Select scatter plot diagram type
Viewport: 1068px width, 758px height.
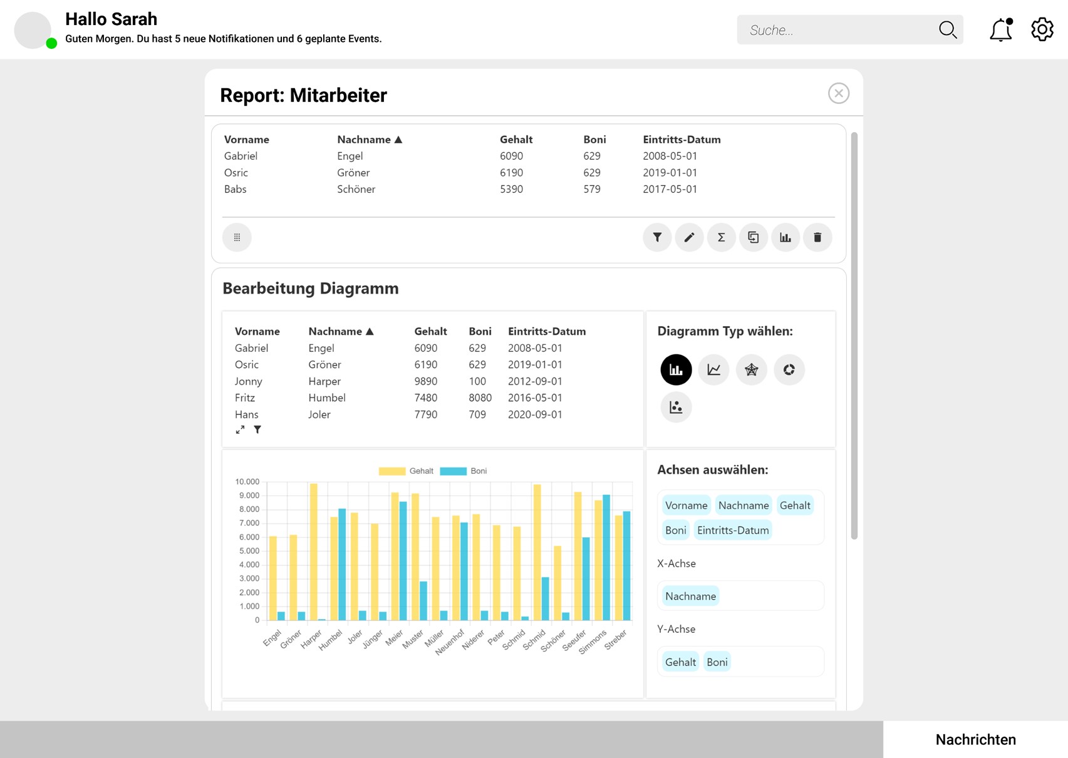[676, 407]
